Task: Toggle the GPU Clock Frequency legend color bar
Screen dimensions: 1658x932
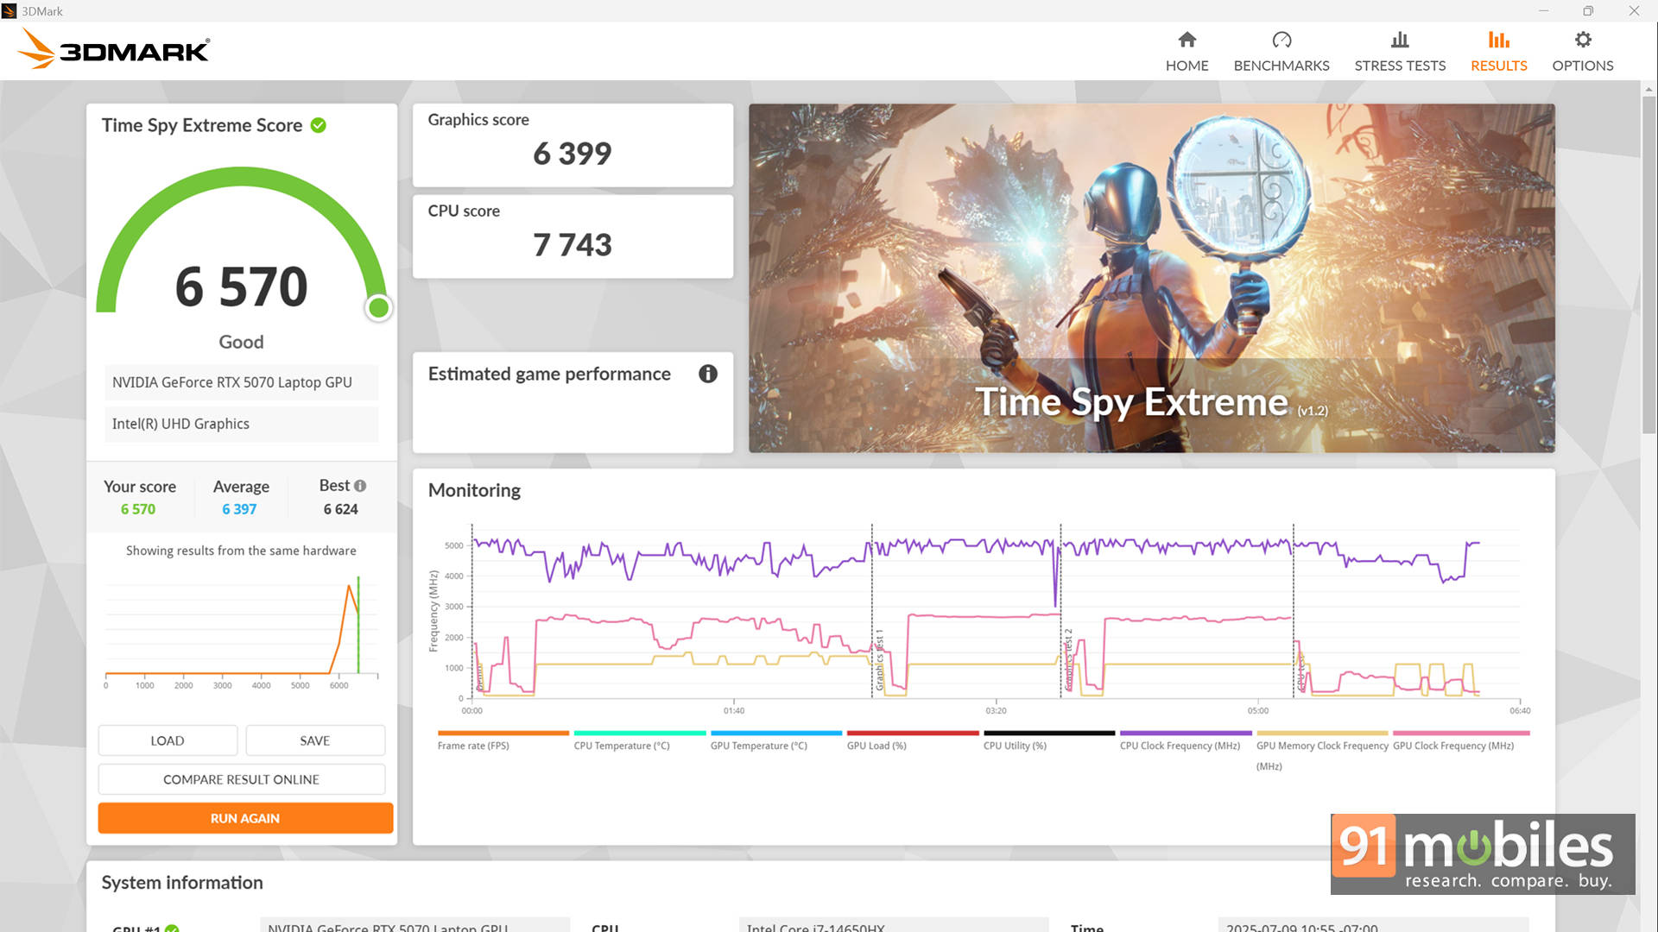Action: (x=1461, y=733)
